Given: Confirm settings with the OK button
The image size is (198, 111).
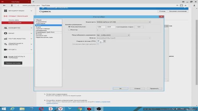Looking at the screenshot, I should pyautogui.click(x=120, y=88).
